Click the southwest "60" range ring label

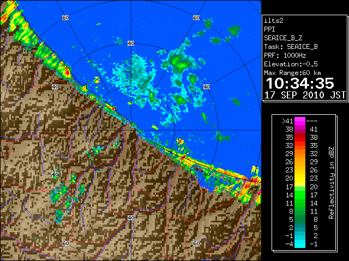65,243
